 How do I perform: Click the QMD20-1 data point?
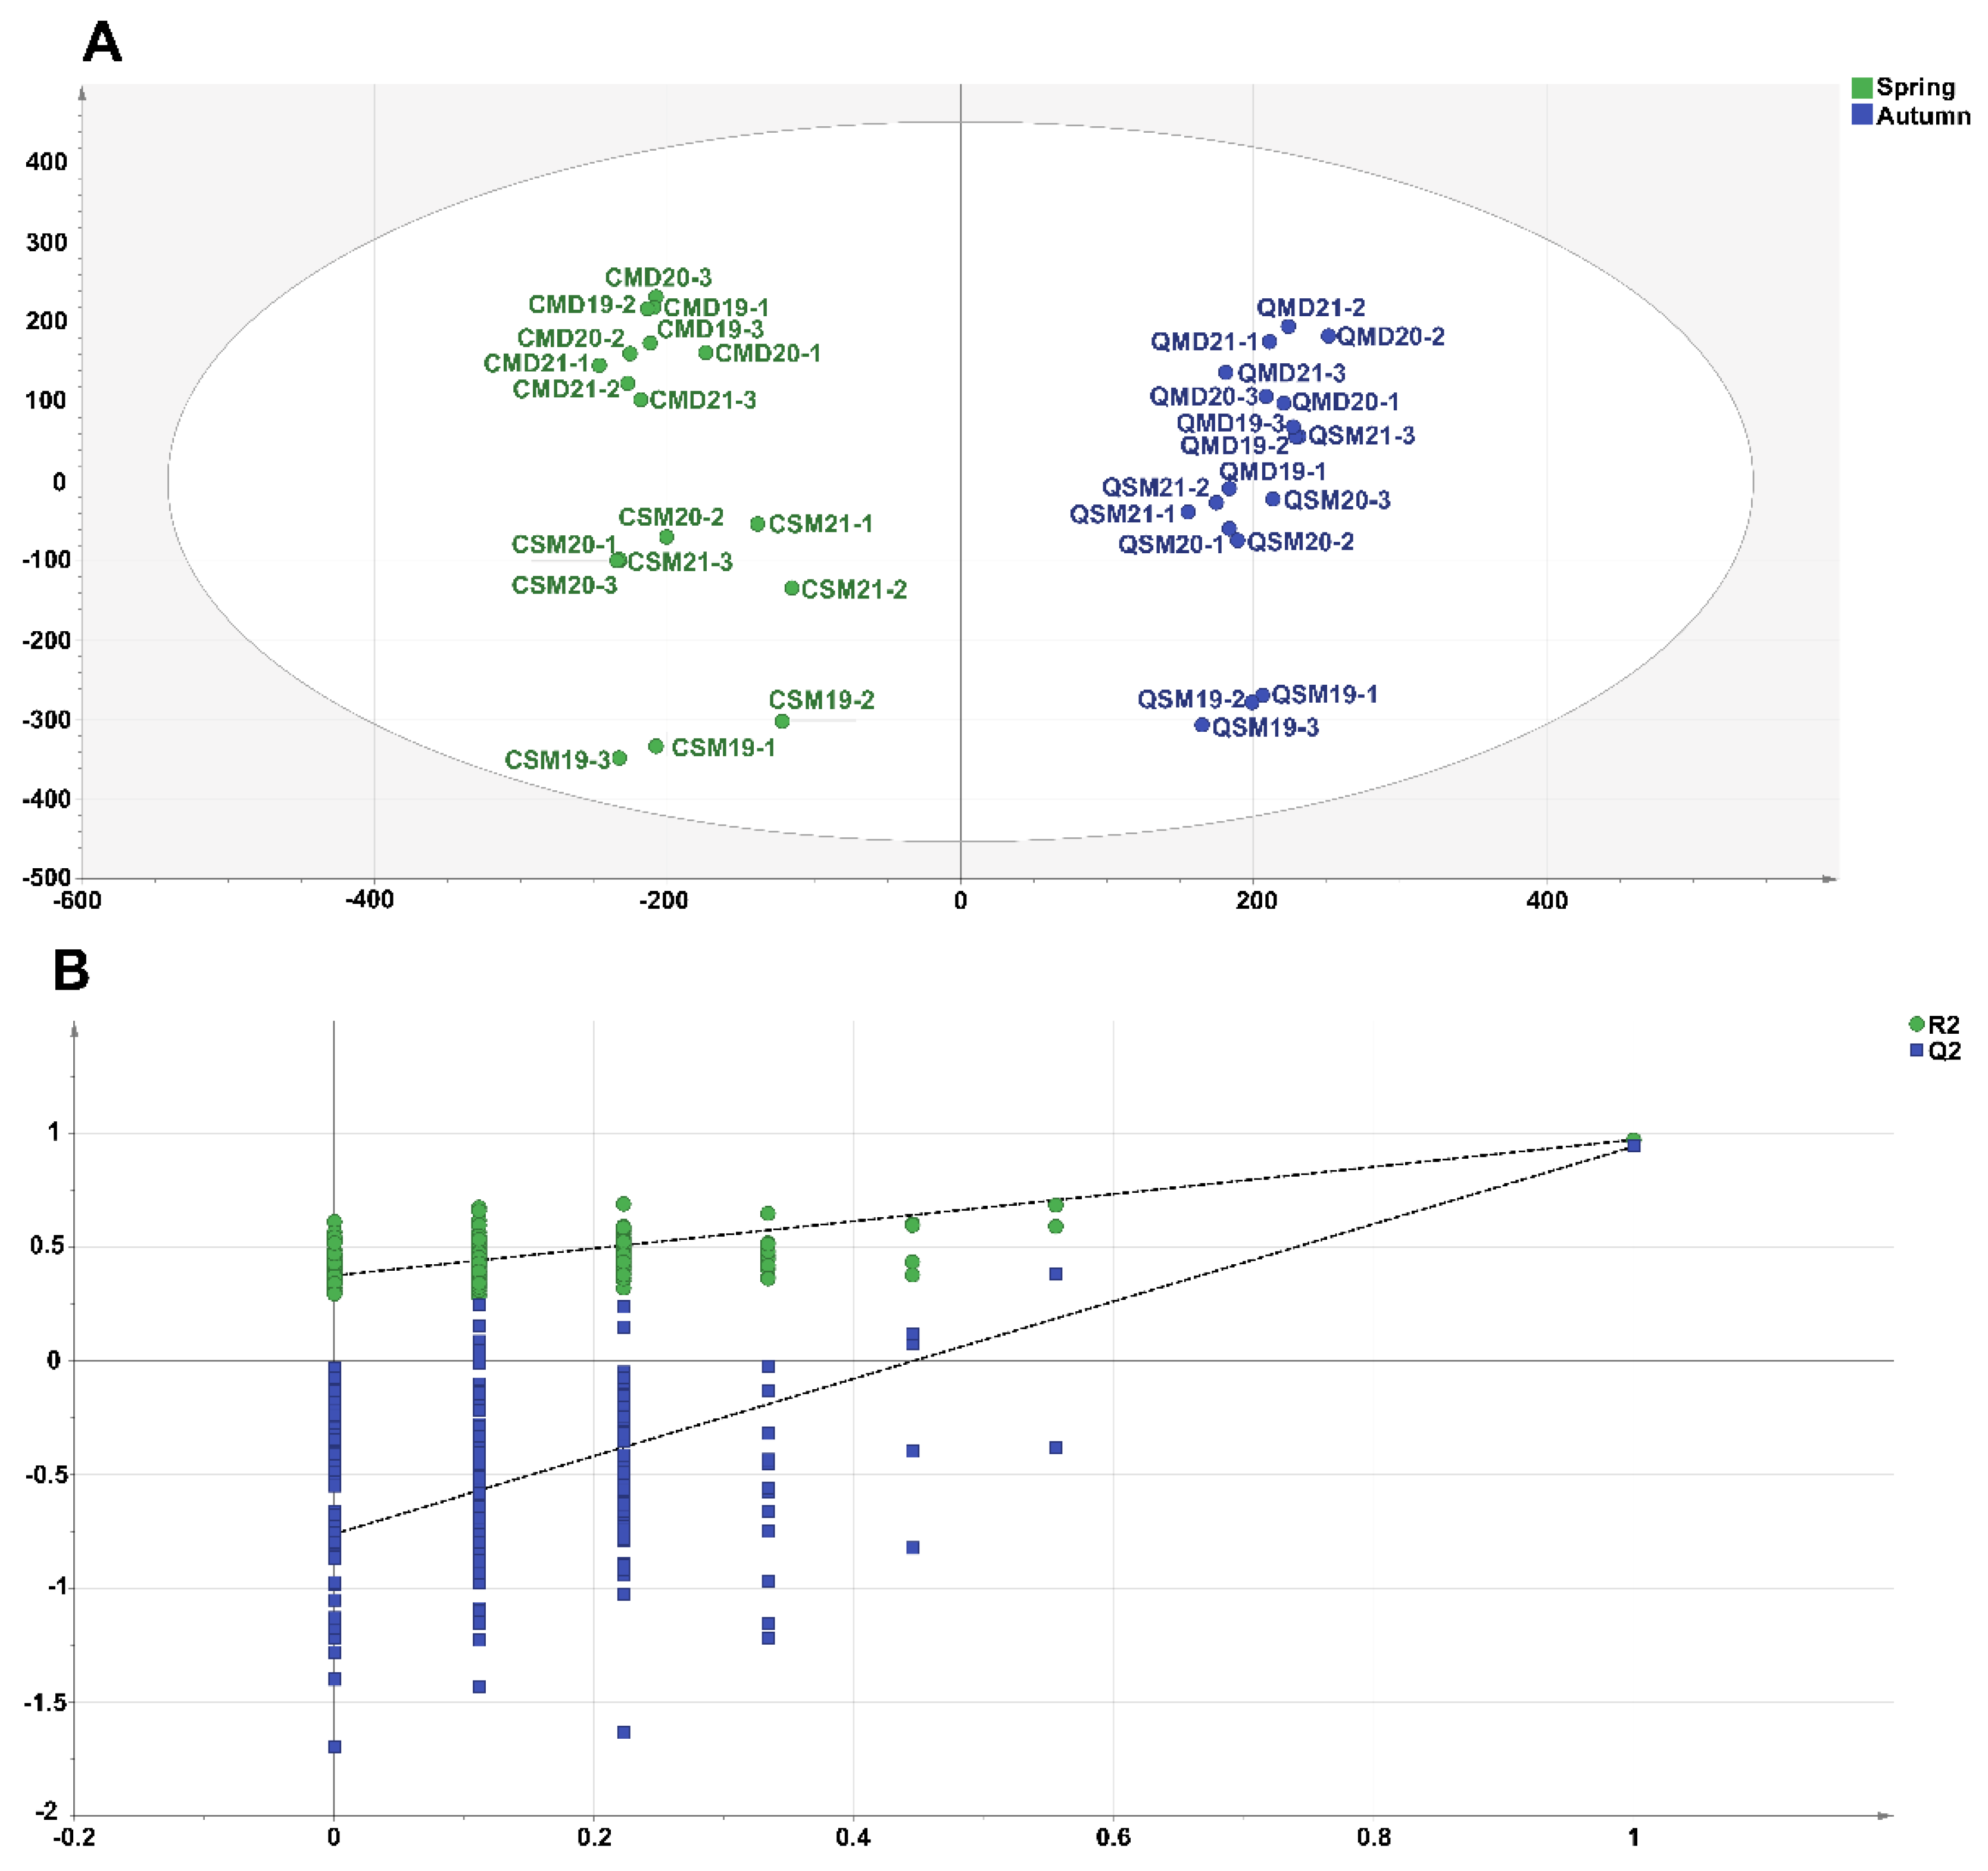click(1284, 403)
